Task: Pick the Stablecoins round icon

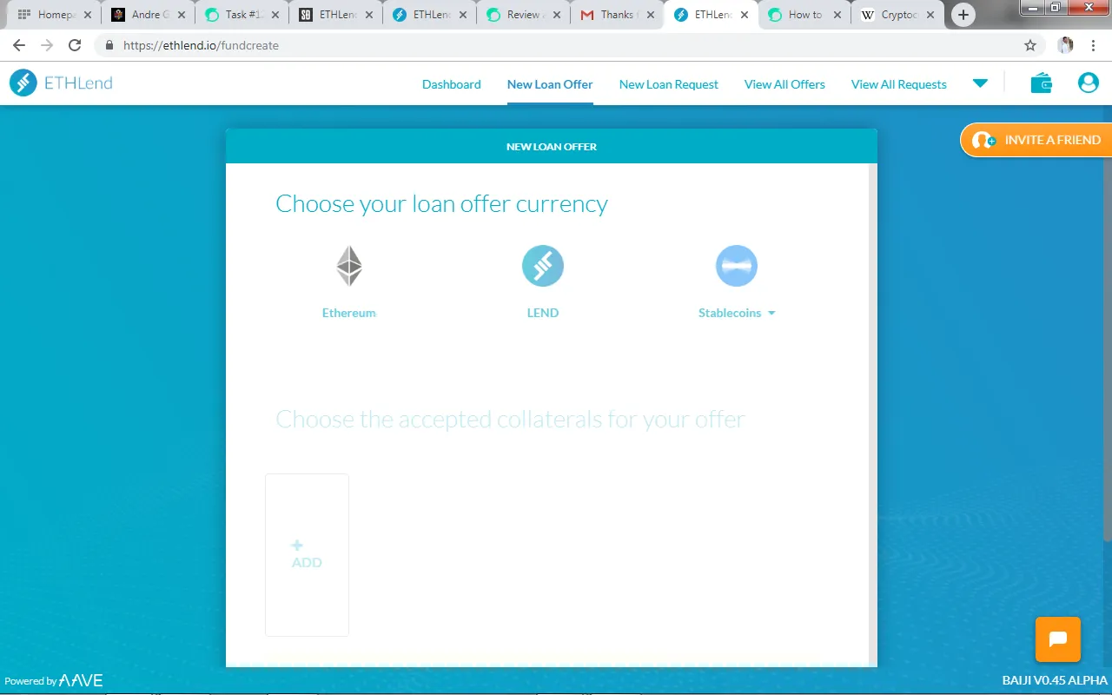Action: pyautogui.click(x=737, y=266)
